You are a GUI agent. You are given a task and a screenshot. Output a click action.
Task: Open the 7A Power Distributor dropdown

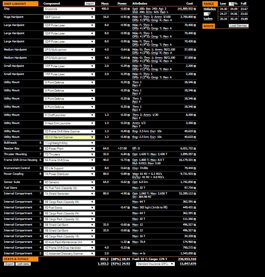[x=69, y=174]
